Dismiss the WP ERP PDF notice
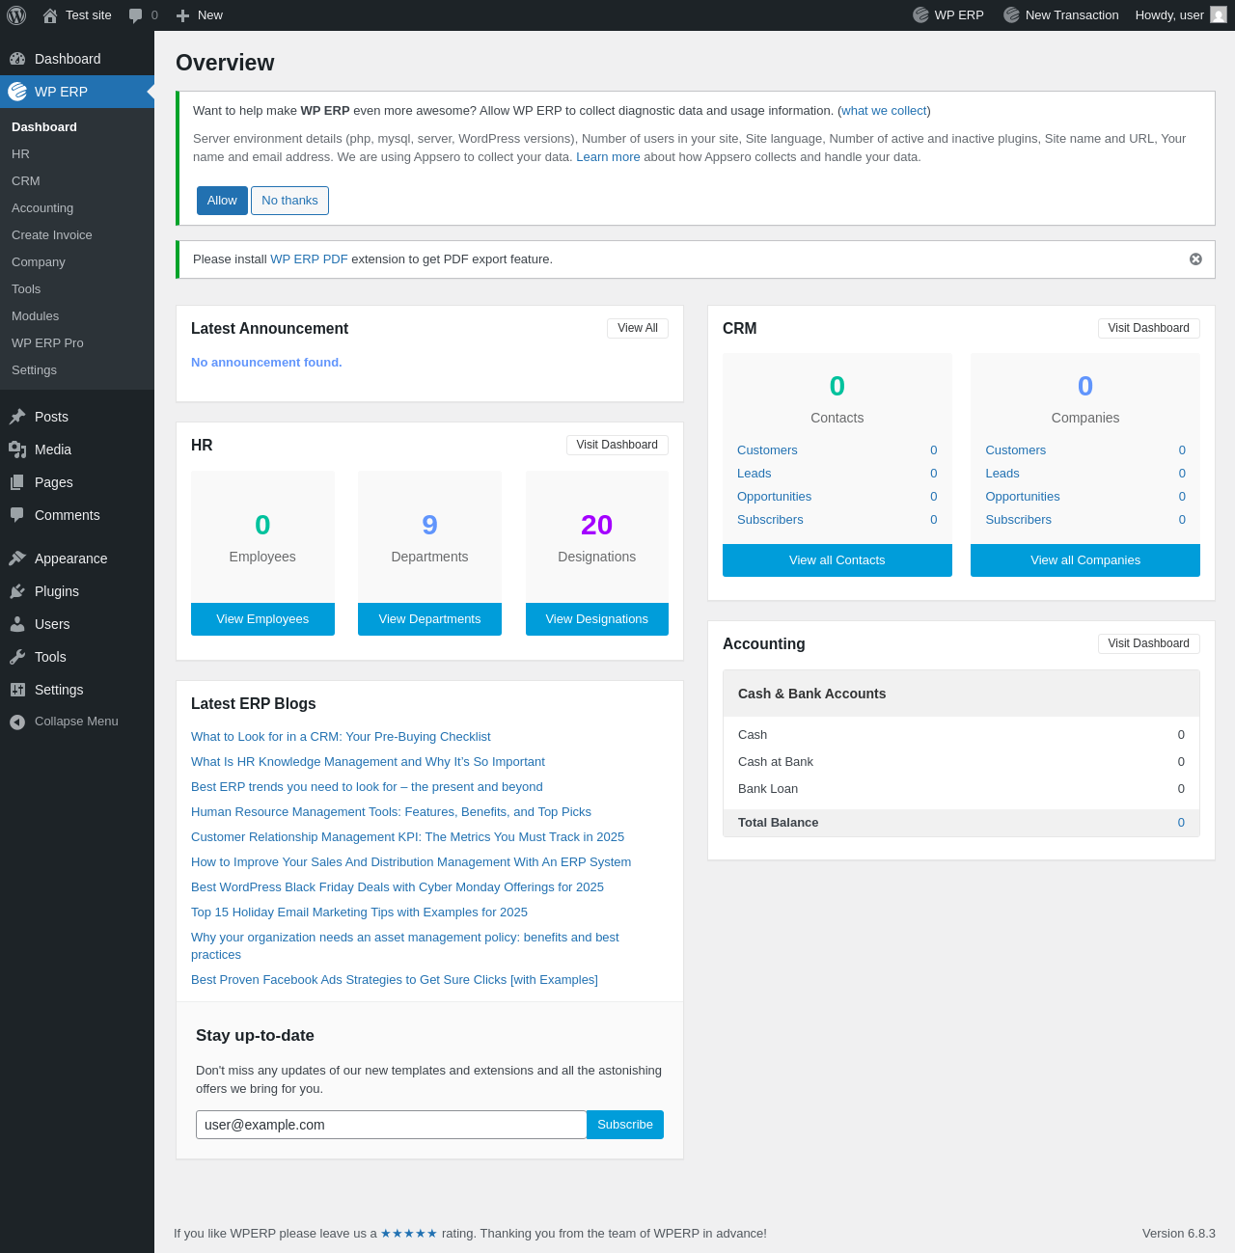The width and height of the screenshot is (1235, 1253). [1195, 259]
